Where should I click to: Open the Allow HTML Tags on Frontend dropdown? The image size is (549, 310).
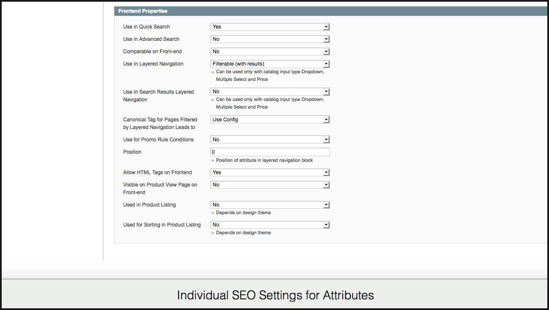point(270,172)
